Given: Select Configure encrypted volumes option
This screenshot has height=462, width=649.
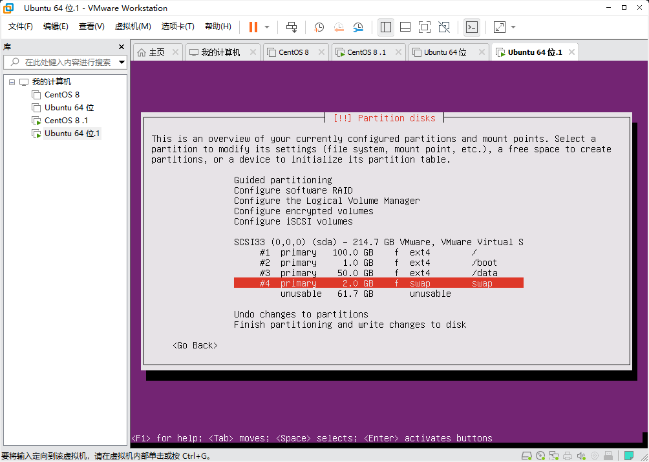Looking at the screenshot, I should point(304,211).
